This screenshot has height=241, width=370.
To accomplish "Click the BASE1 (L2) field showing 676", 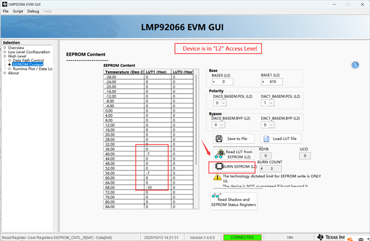I will pos(272,82).
